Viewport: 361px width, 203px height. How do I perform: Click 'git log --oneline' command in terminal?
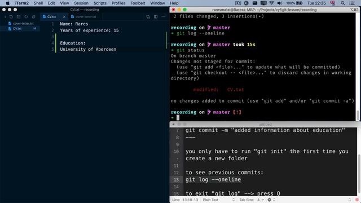point(200,33)
